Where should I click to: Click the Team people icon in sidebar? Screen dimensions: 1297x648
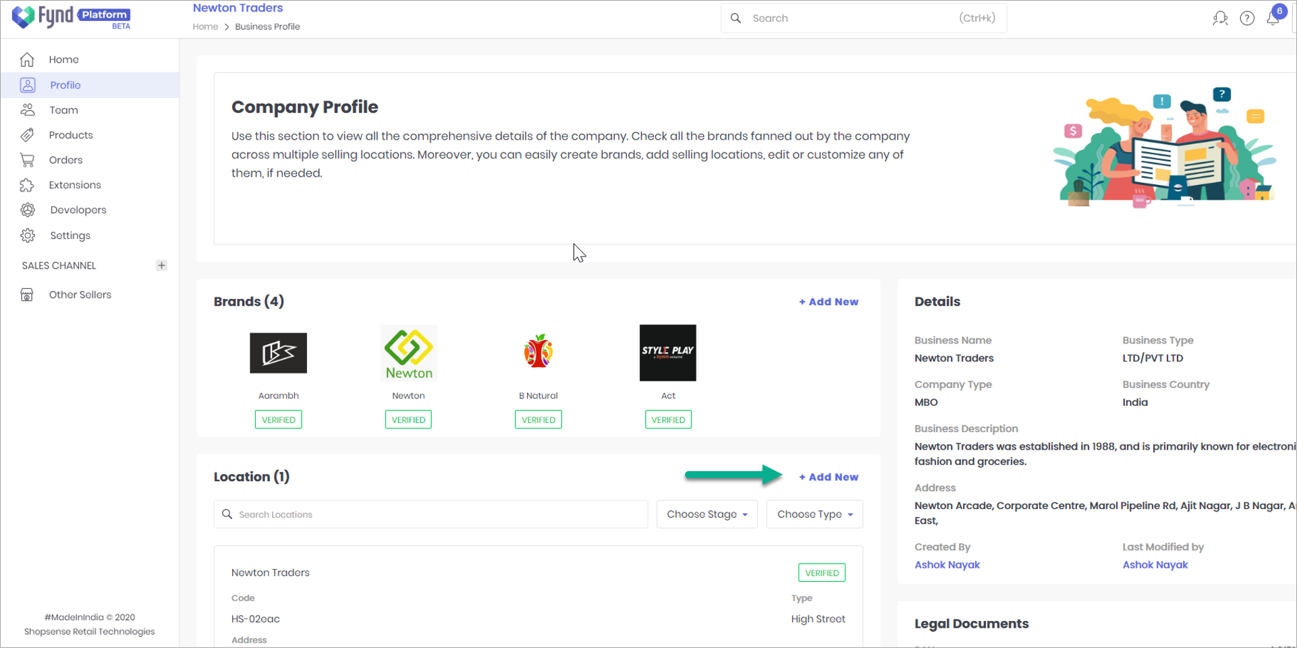28,110
